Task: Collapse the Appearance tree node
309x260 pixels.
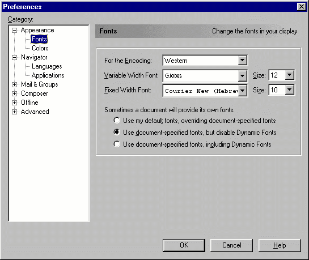Action: tap(14, 31)
